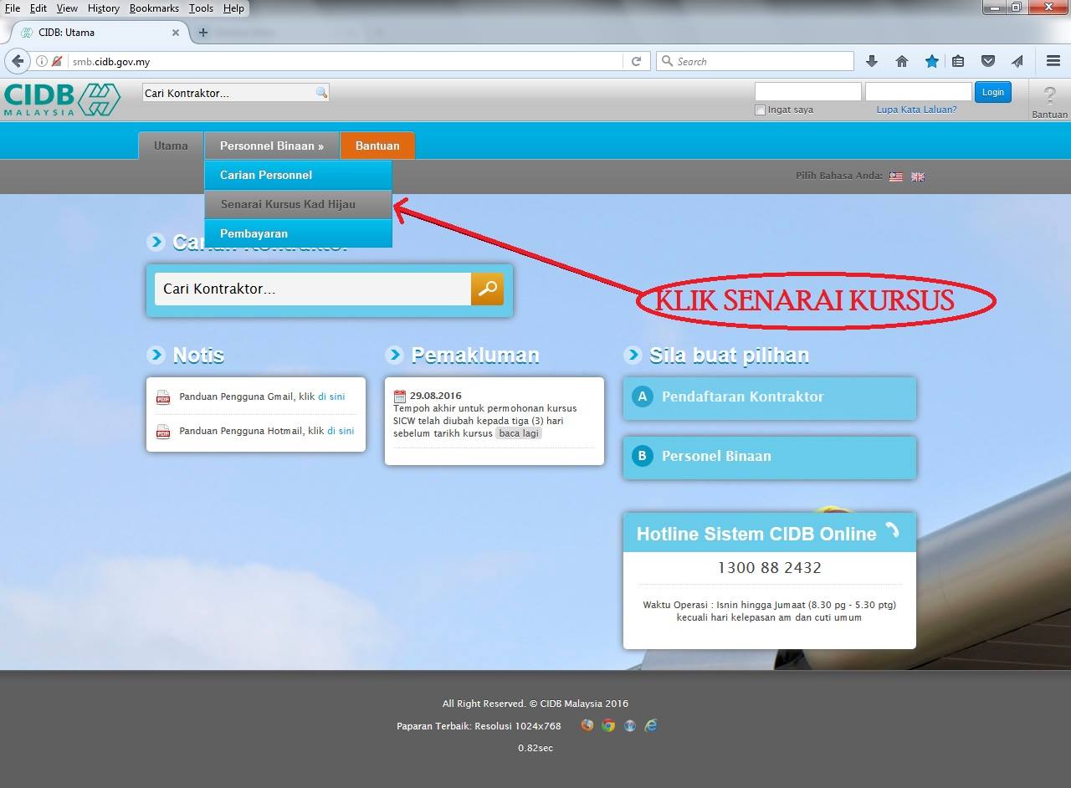Switch language with the UK flag
This screenshot has height=788, width=1071.
(918, 177)
